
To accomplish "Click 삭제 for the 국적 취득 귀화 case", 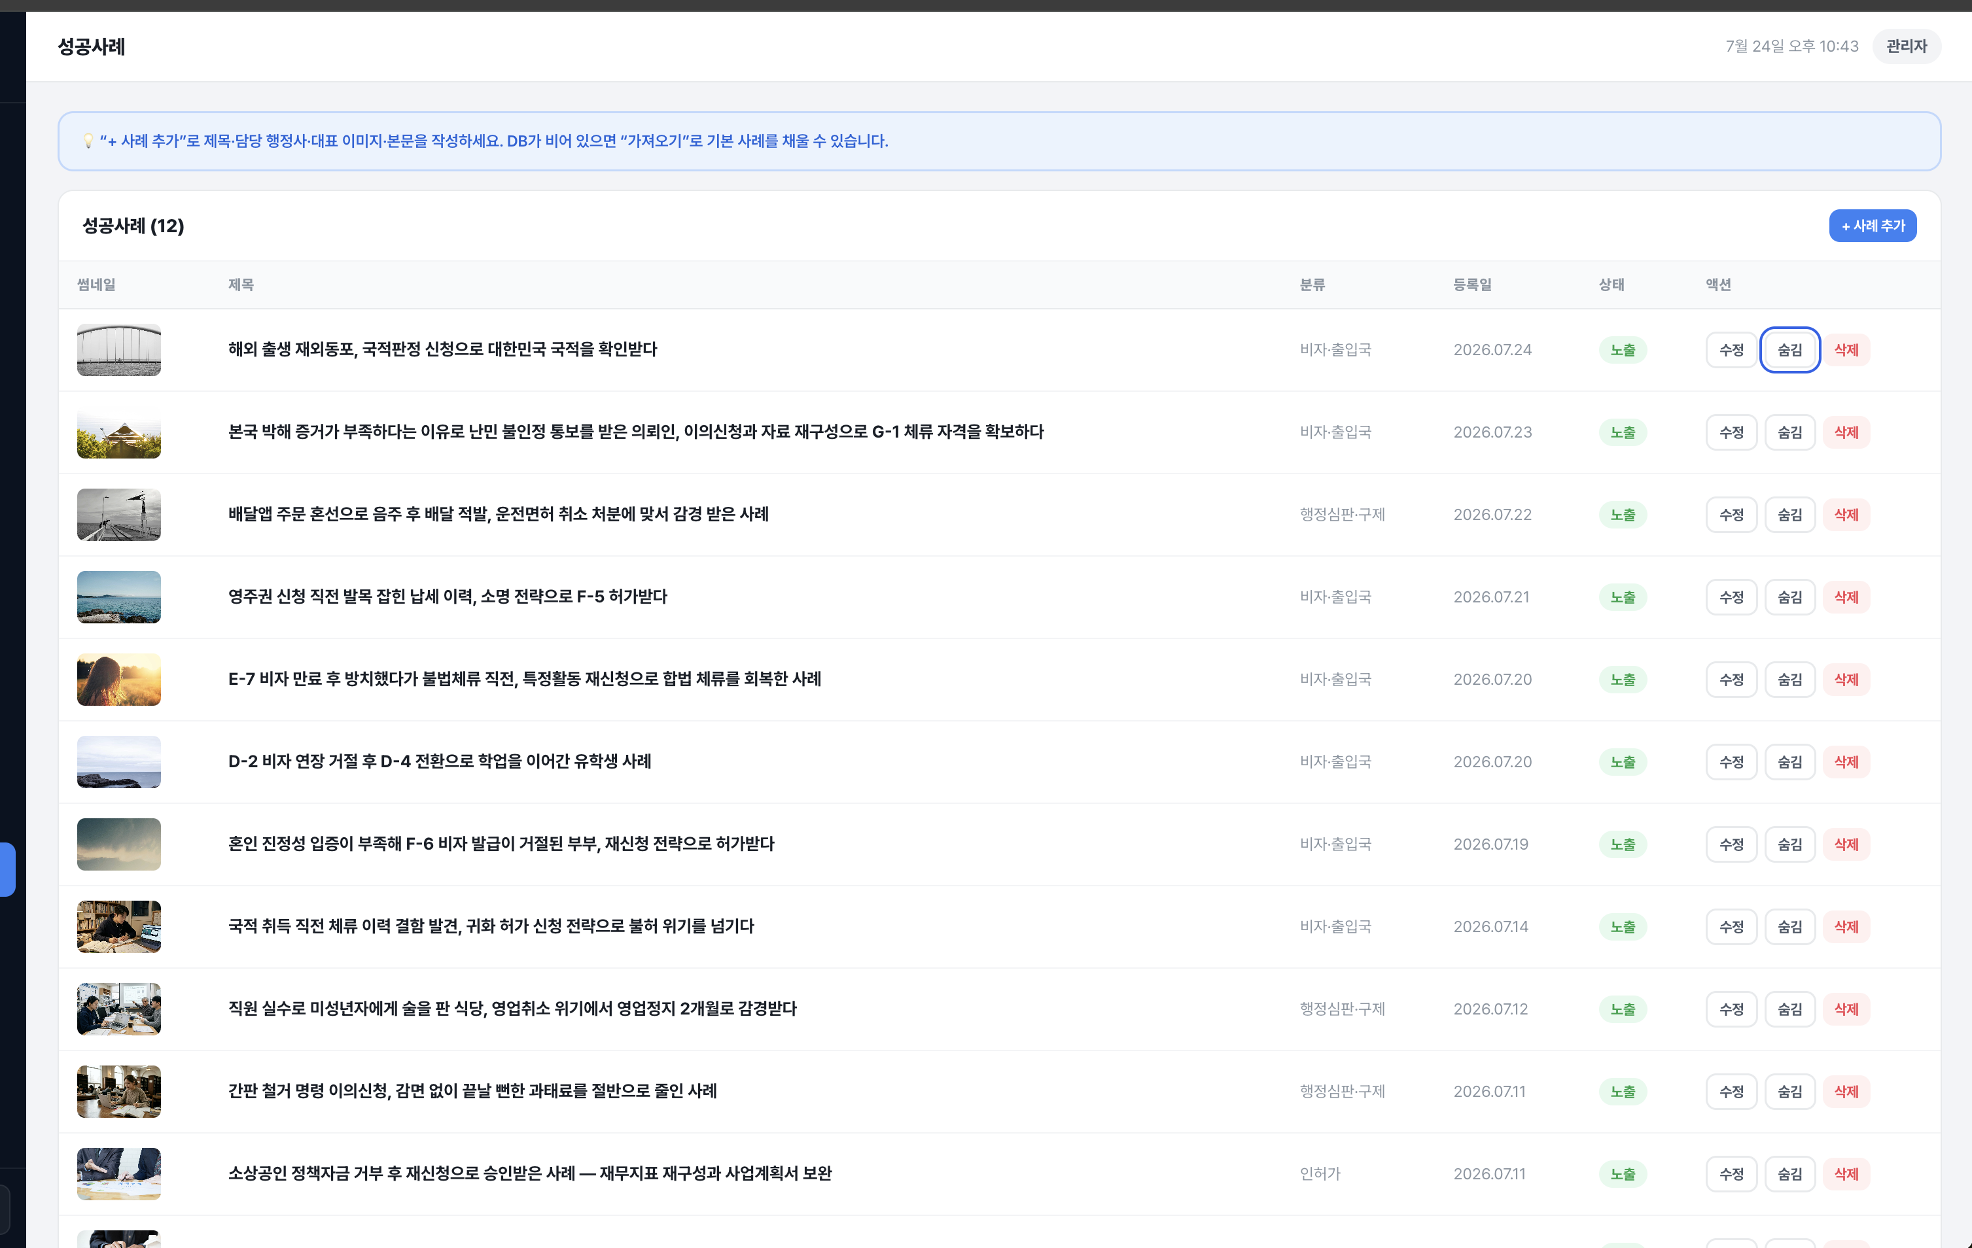I will (1846, 927).
